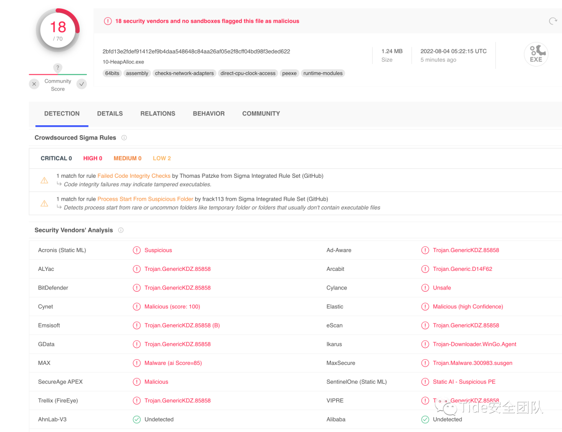Screen dimensions: 562x432
Task: Click Static AI - Suspicious PE result
Action: (x=464, y=382)
